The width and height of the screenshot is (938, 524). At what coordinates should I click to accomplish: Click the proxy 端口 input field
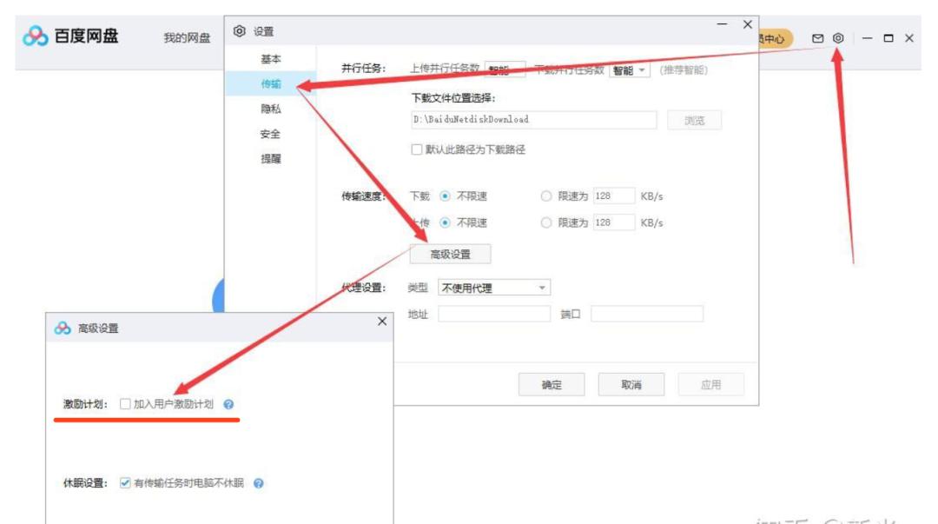click(x=647, y=314)
